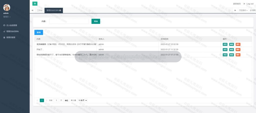The height and width of the screenshot is (113, 256).
Task: Select the 管理员动态发布 tab
Action: click(x=52, y=10)
